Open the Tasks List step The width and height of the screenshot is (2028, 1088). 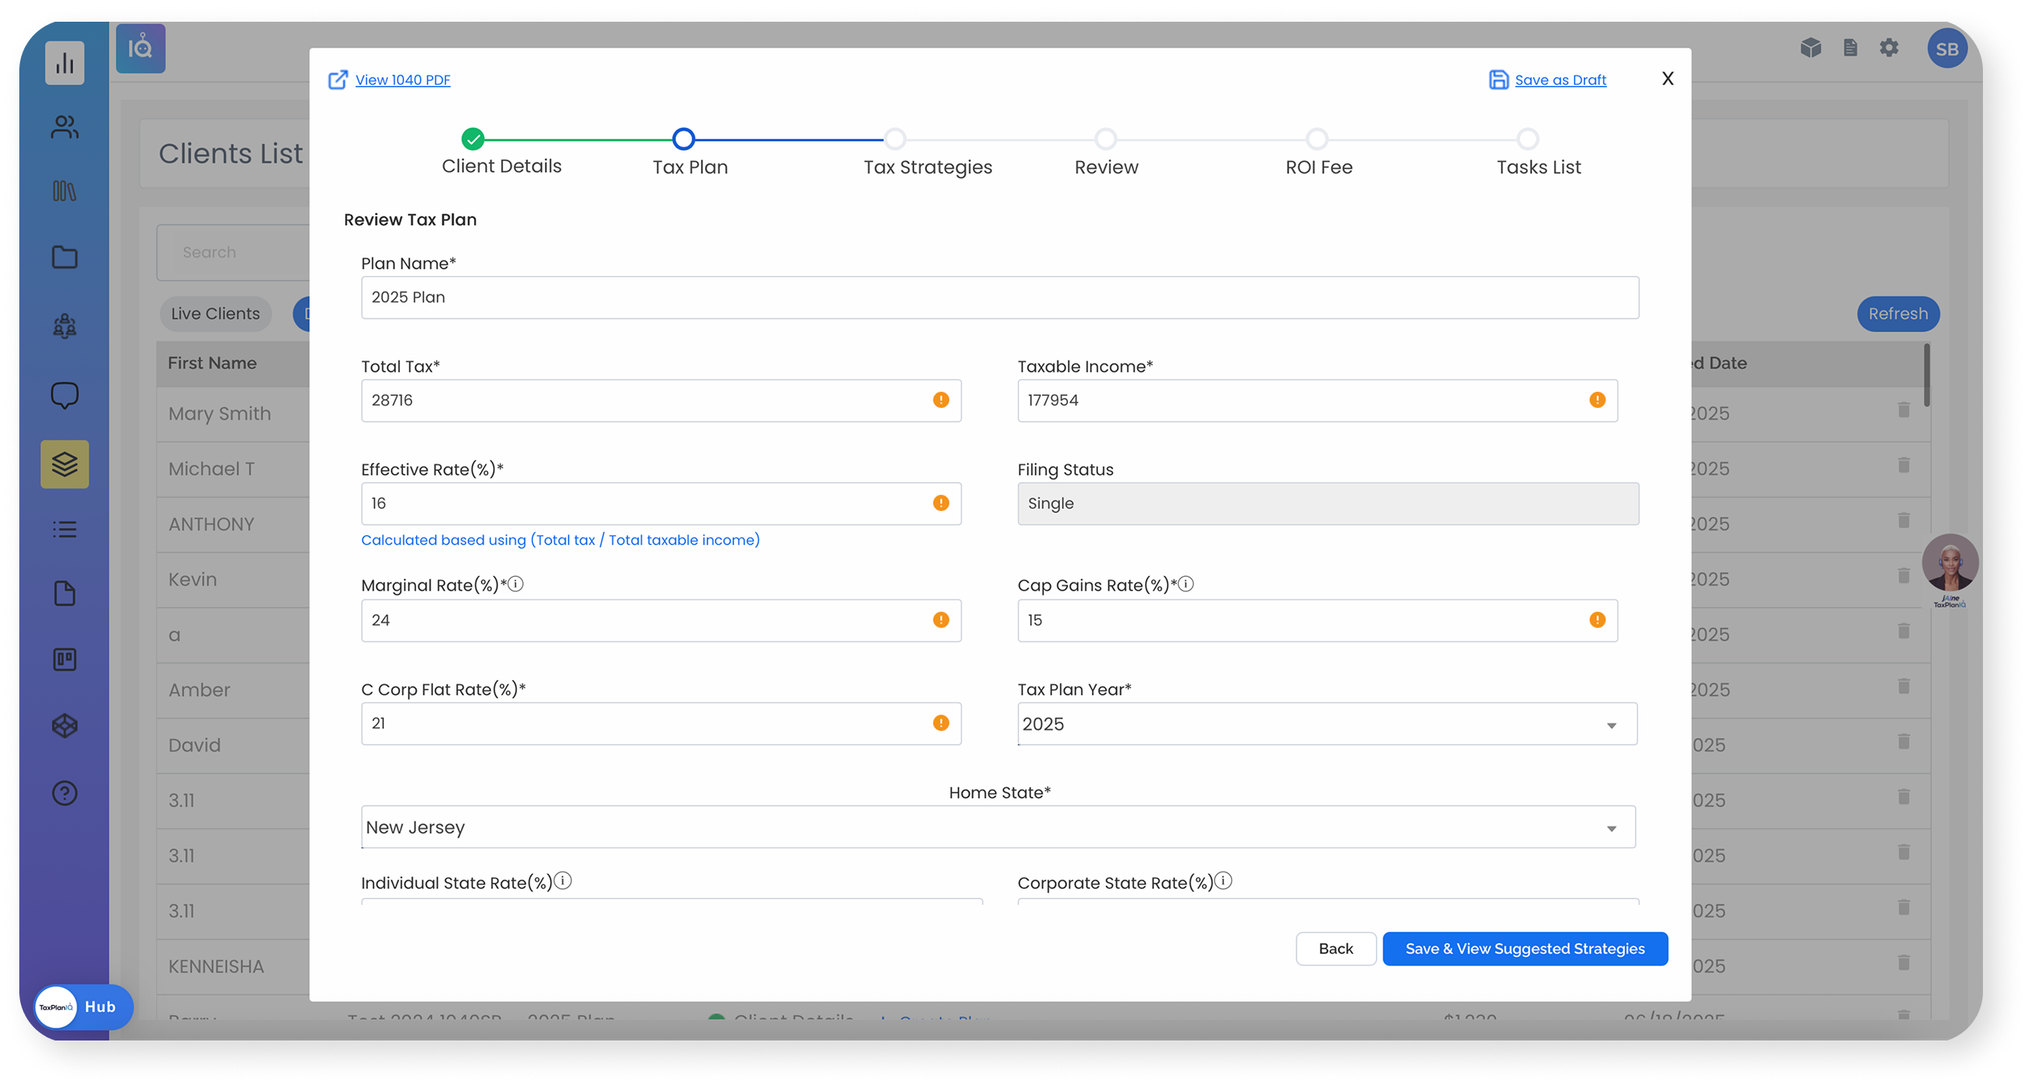pyautogui.click(x=1527, y=139)
